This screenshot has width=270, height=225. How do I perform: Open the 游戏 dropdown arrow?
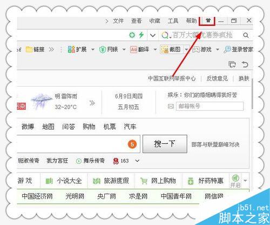coord(218,49)
